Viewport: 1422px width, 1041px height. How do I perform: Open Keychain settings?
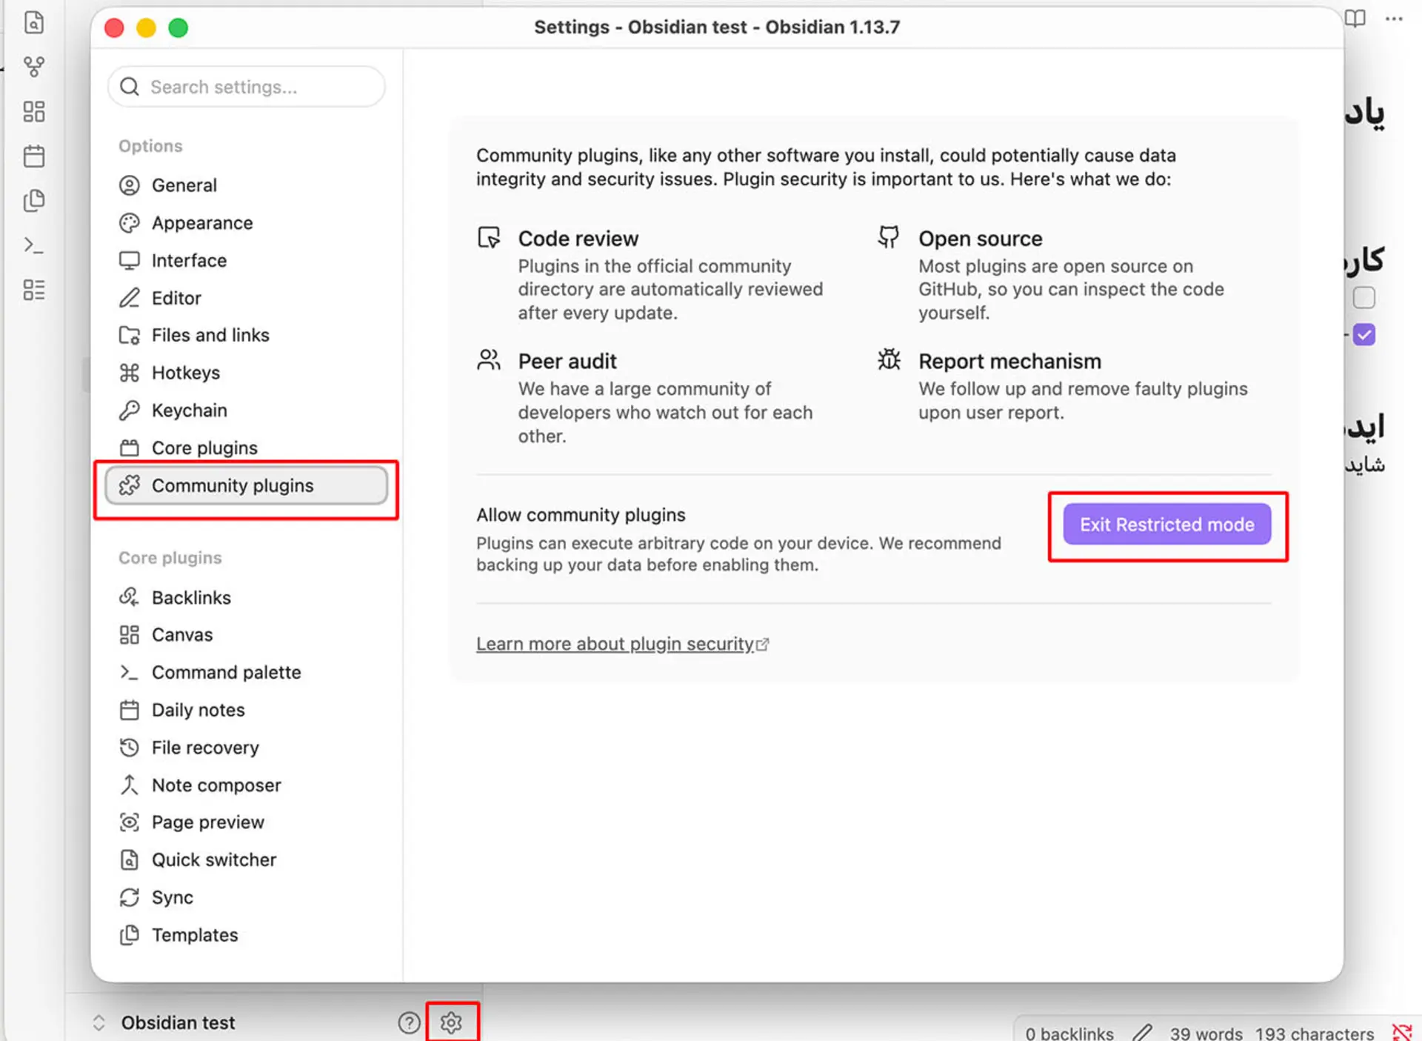click(247, 410)
